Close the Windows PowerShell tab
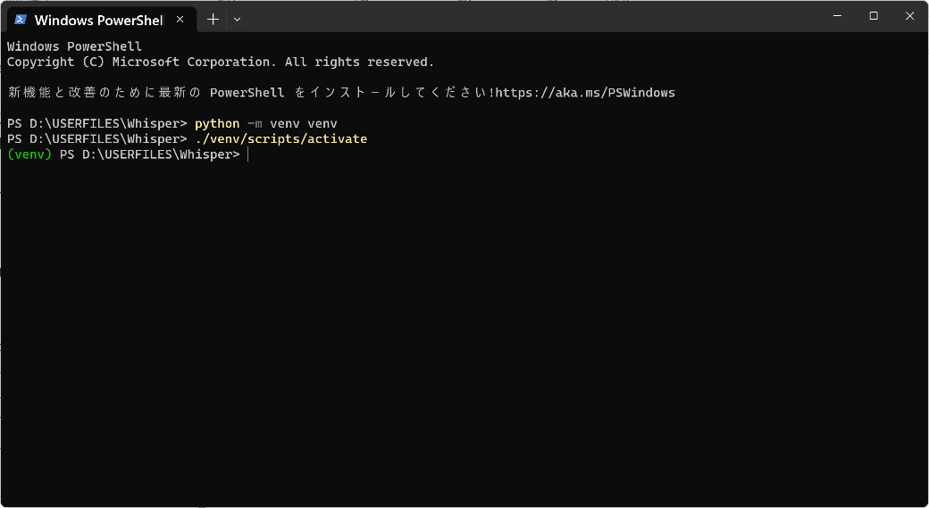This screenshot has height=508, width=929. 180,19
